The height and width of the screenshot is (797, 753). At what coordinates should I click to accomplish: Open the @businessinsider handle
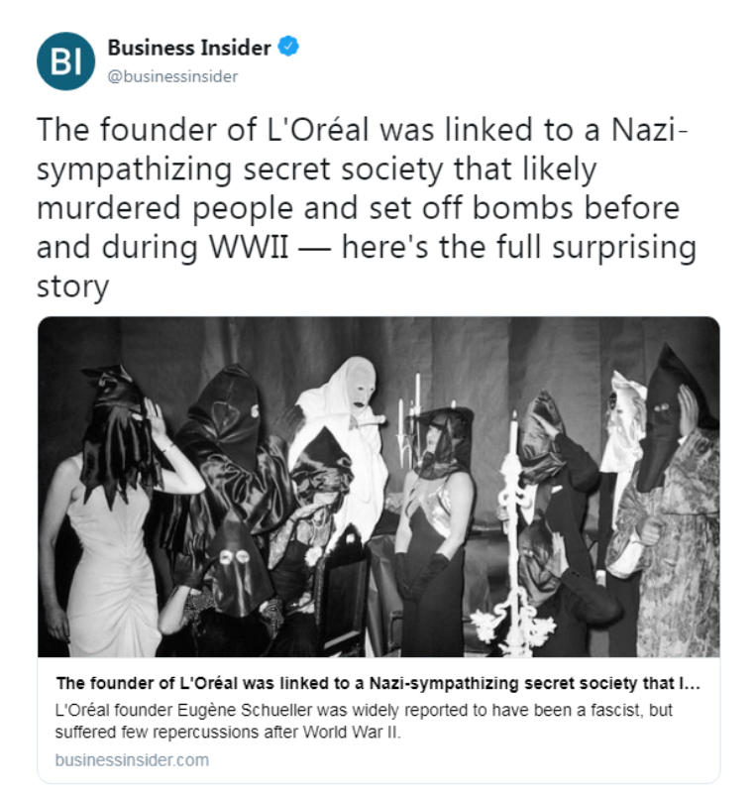click(172, 76)
